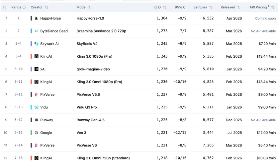Sort by Samples column header
The height and width of the screenshot is (164, 279).
211,7
